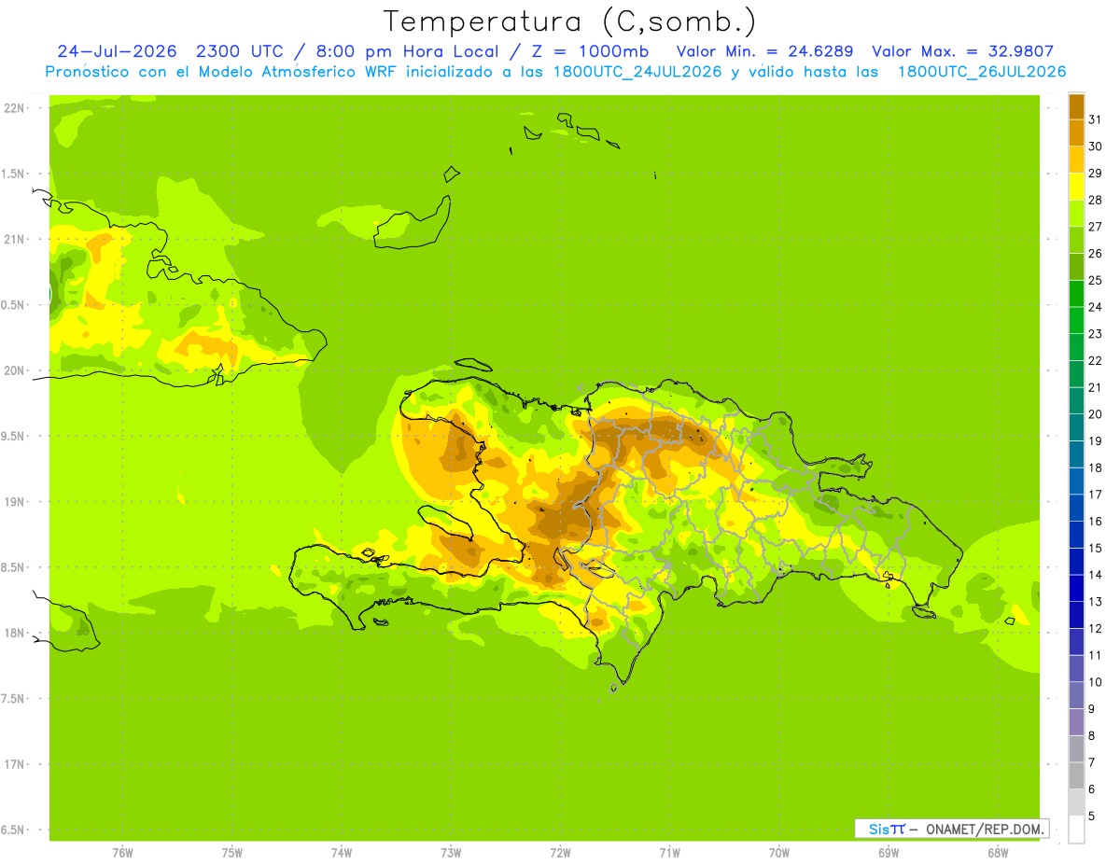Click the '68W' longitude label
Viewport: 1120px width, 865px height.
click(998, 853)
